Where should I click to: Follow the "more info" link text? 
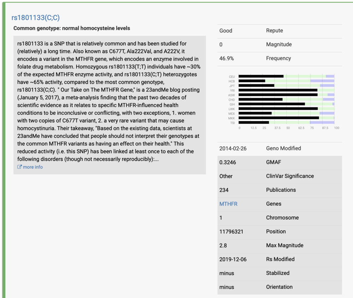(33, 167)
